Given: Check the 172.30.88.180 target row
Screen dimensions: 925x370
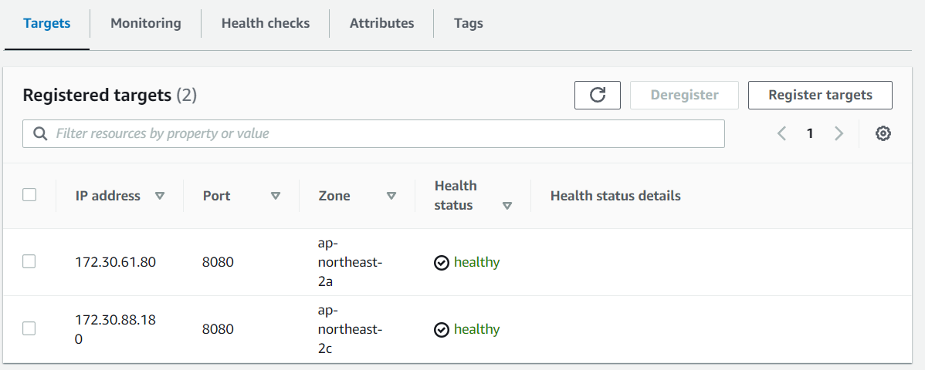Looking at the screenshot, I should [29, 329].
